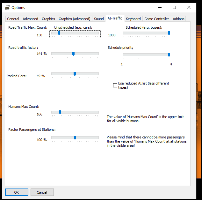
Task: Enable the 'Use reduced AI list' checkbox
Action: (x=115, y=85)
